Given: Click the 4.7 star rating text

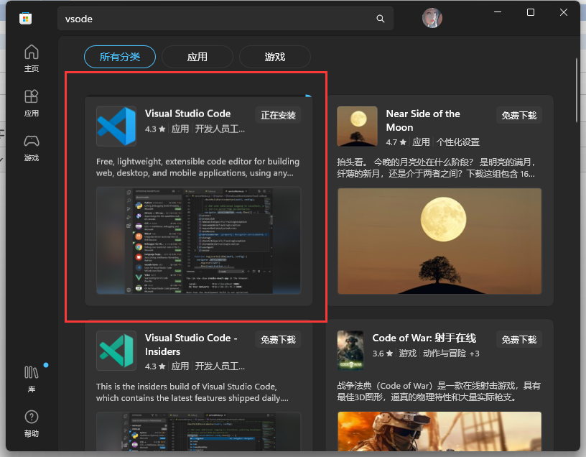Looking at the screenshot, I should [x=396, y=142].
